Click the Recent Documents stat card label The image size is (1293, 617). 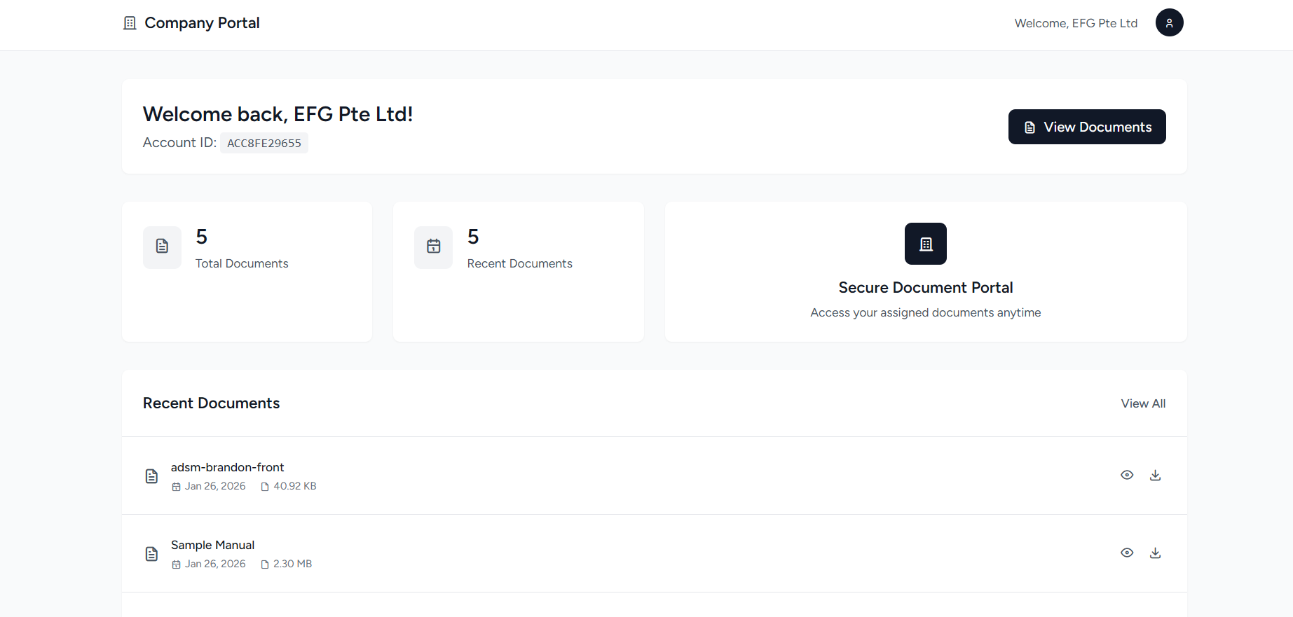pos(519,263)
